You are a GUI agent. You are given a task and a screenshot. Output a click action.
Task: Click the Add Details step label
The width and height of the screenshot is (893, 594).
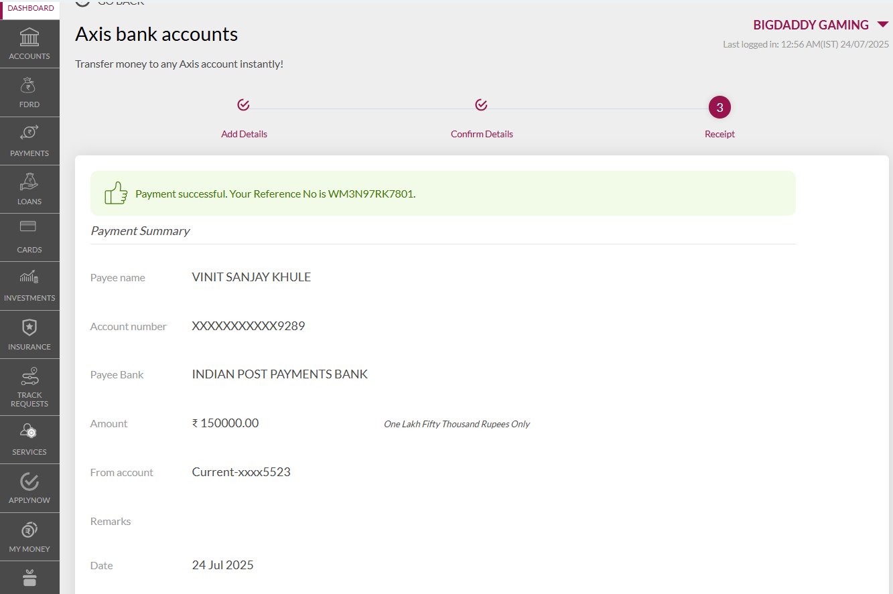click(244, 134)
